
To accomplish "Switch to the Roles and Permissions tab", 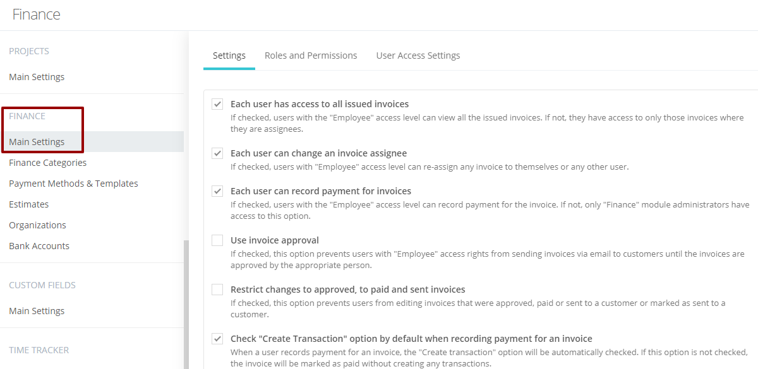I will point(311,56).
